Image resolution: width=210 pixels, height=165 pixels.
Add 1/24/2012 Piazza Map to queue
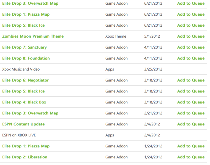point(191,146)
